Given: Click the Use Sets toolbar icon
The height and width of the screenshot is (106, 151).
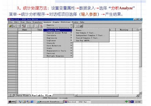Looking at the screenshot, I should click(x=81, y=26).
